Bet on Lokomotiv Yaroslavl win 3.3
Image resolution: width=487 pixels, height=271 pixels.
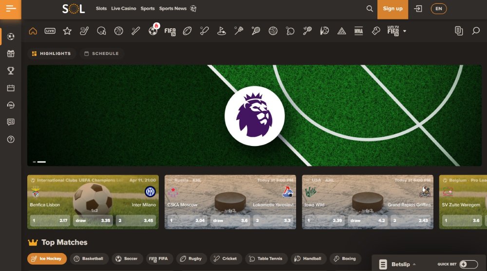click(x=273, y=220)
